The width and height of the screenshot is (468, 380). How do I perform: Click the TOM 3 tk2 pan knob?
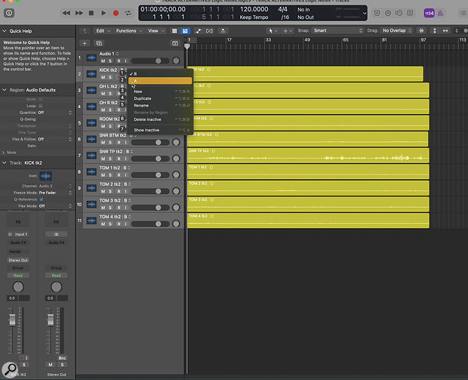click(x=176, y=207)
